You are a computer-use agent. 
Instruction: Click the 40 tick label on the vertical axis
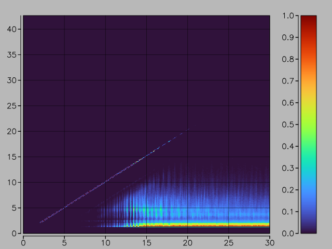tap(15, 29)
